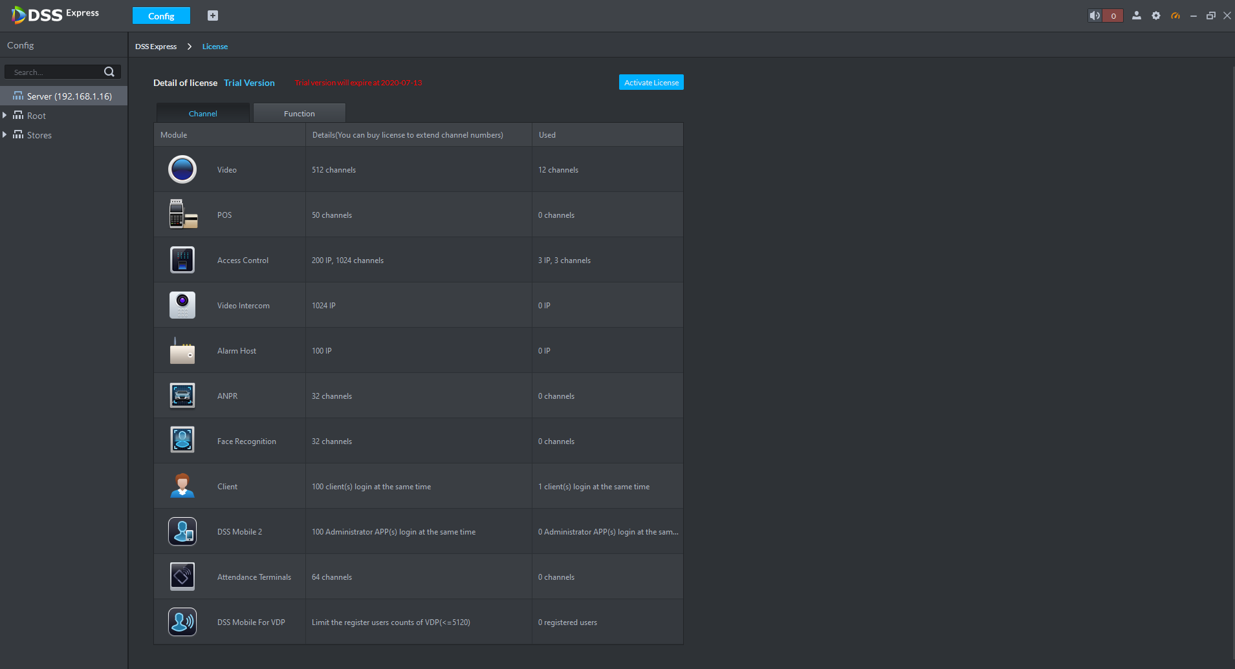
Task: Expand the Root tree node
Action: point(5,115)
